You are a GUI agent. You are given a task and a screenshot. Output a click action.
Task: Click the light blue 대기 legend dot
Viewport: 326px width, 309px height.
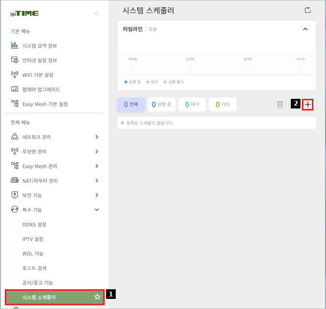148,82
